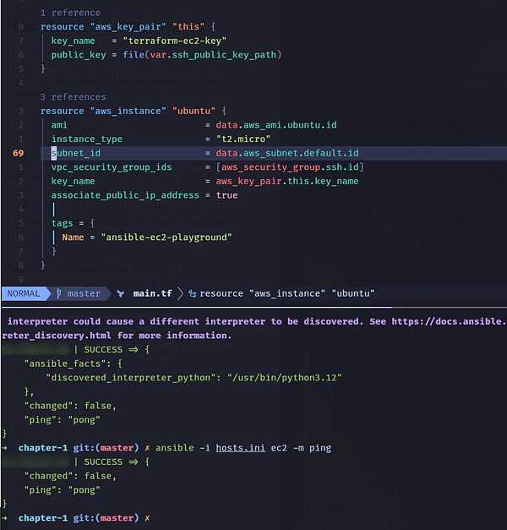Click the ansible -i command in terminal

coord(243,448)
